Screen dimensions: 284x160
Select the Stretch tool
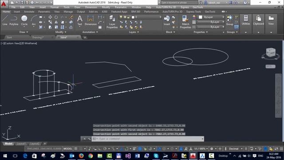[x=50, y=27]
